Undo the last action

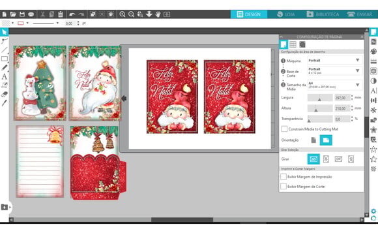tap(72, 14)
